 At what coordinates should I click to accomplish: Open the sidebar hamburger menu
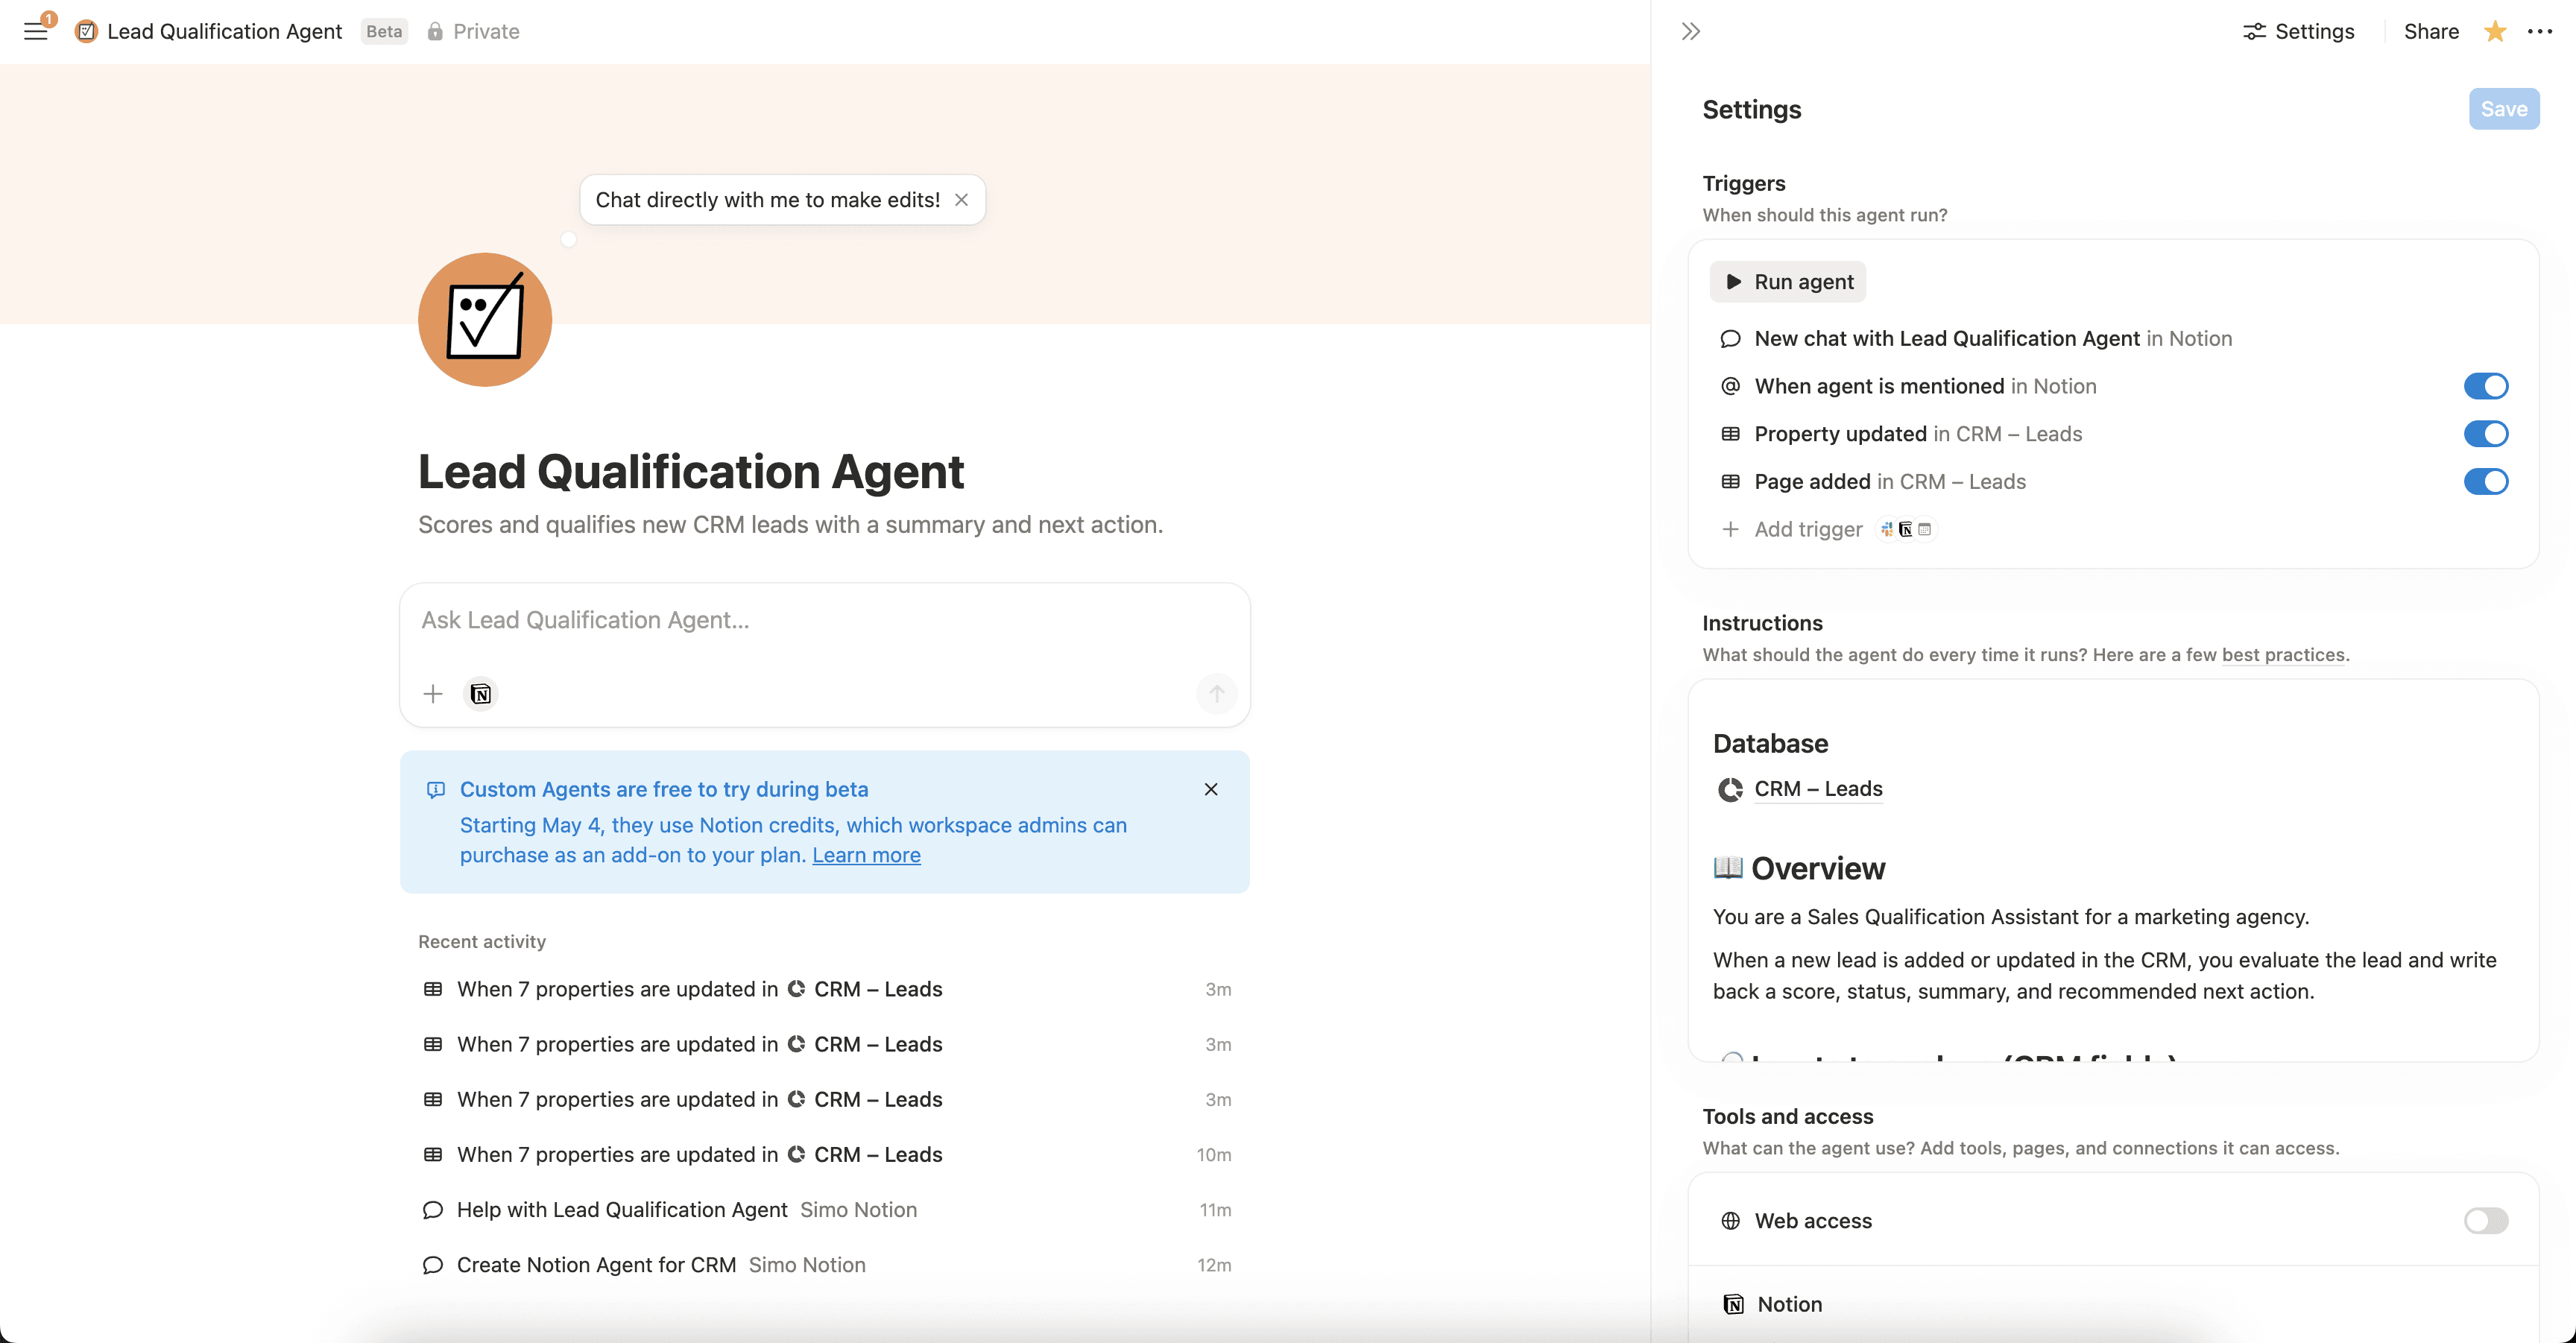(36, 30)
